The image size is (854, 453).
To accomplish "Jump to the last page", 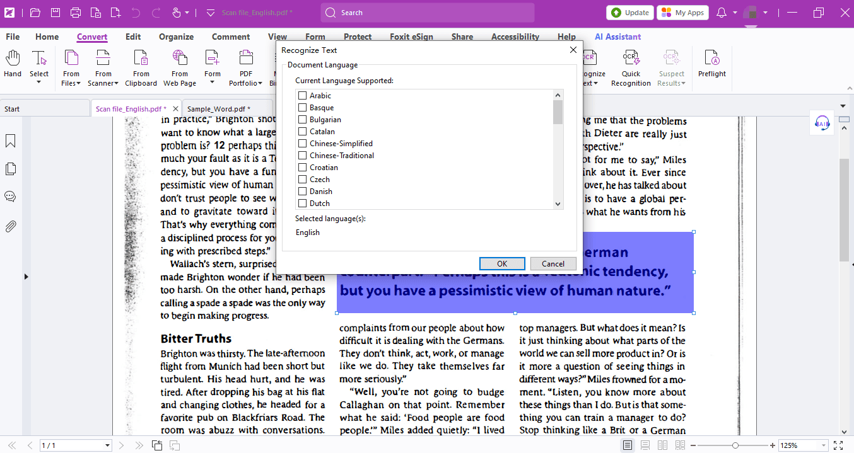I will point(138,445).
